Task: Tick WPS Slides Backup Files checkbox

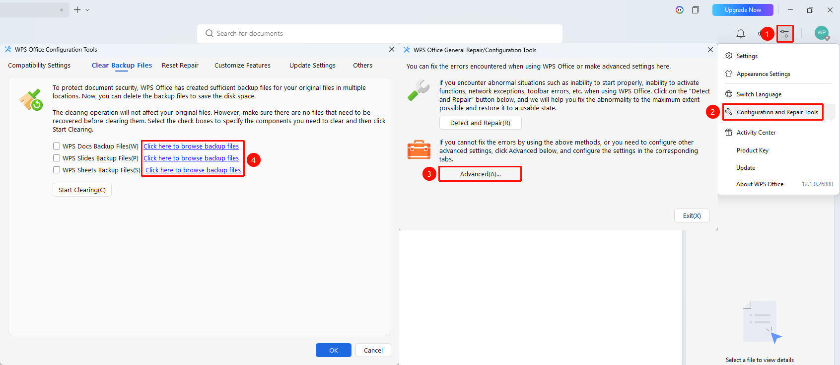Action: (57, 158)
